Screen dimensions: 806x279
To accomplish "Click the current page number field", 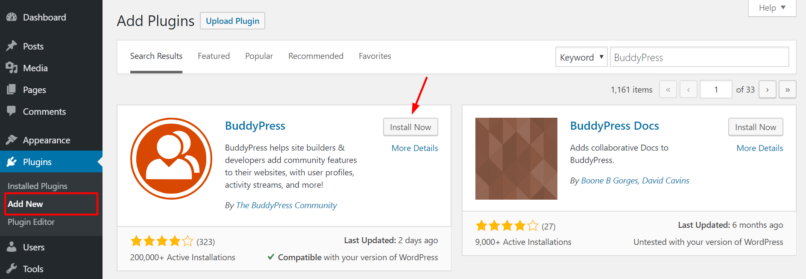I will tap(716, 90).
